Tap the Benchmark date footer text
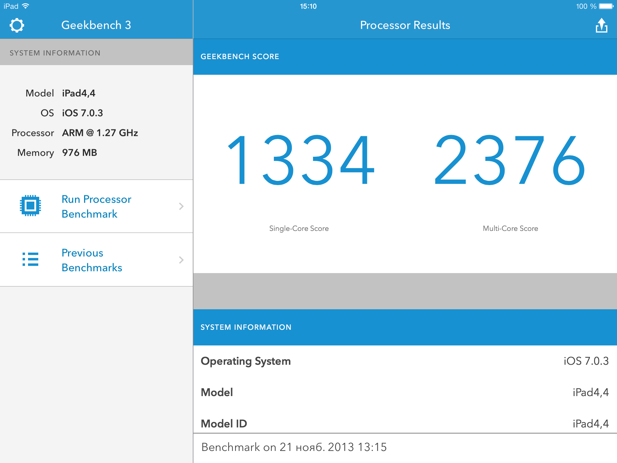The height and width of the screenshot is (463, 617). click(x=294, y=447)
